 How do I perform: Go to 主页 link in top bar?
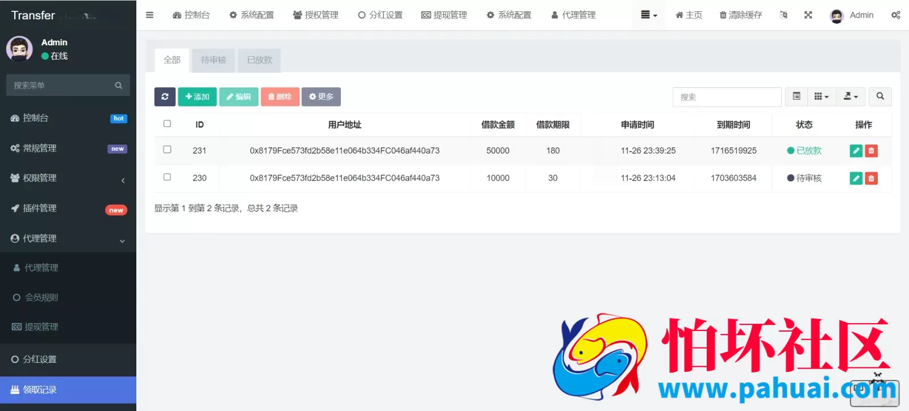(689, 15)
